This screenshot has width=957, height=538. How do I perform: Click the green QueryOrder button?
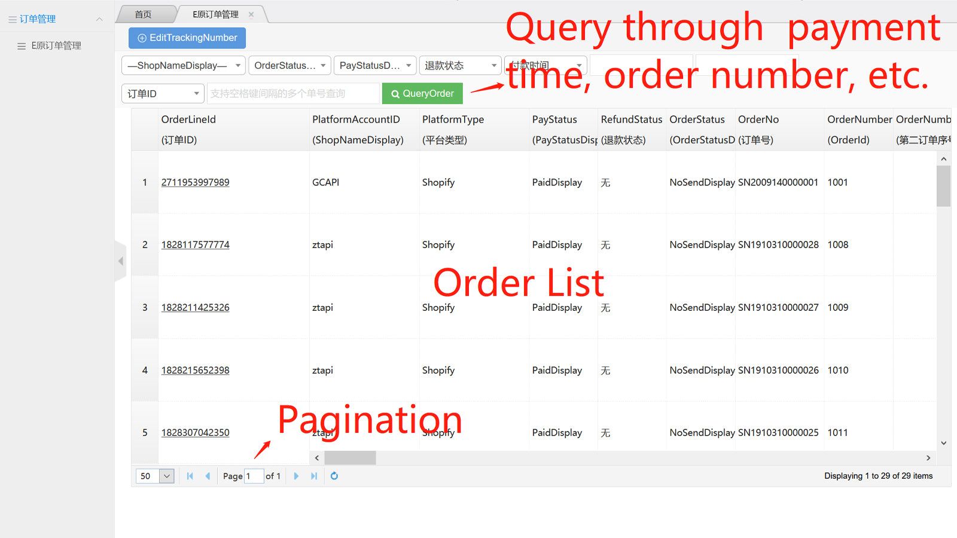click(422, 93)
